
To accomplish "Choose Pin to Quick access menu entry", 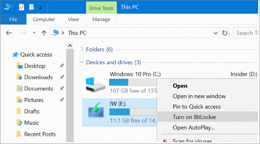I will pyautogui.click(x=197, y=107).
